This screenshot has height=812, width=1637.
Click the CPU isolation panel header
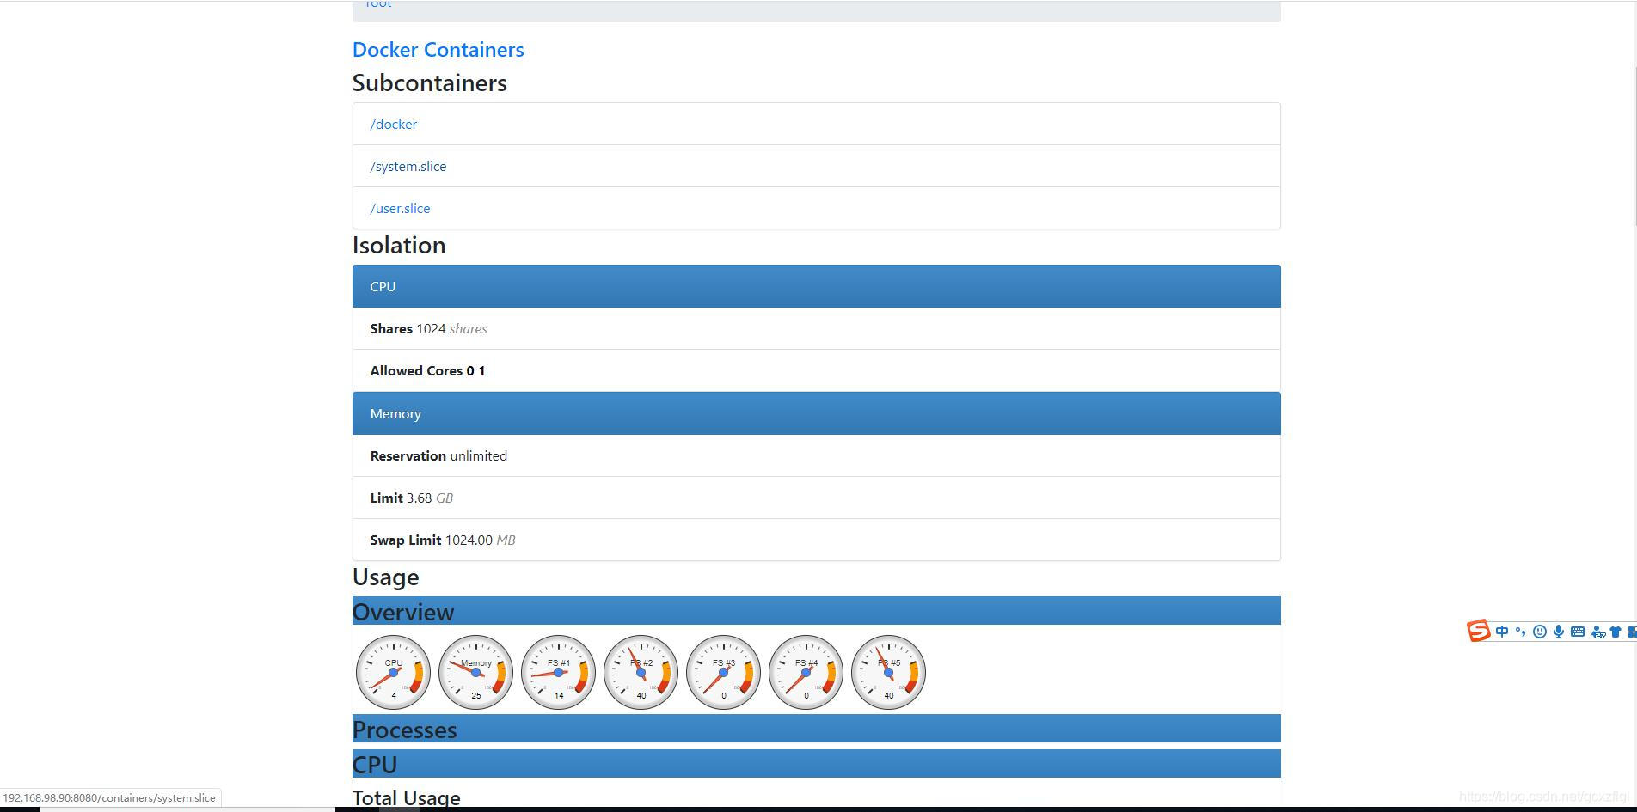click(816, 286)
